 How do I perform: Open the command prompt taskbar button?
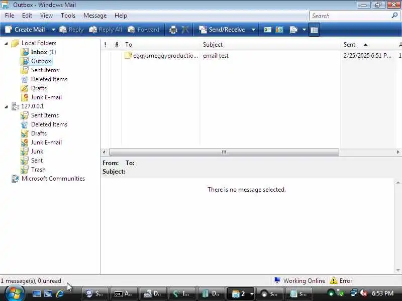tap(123, 294)
